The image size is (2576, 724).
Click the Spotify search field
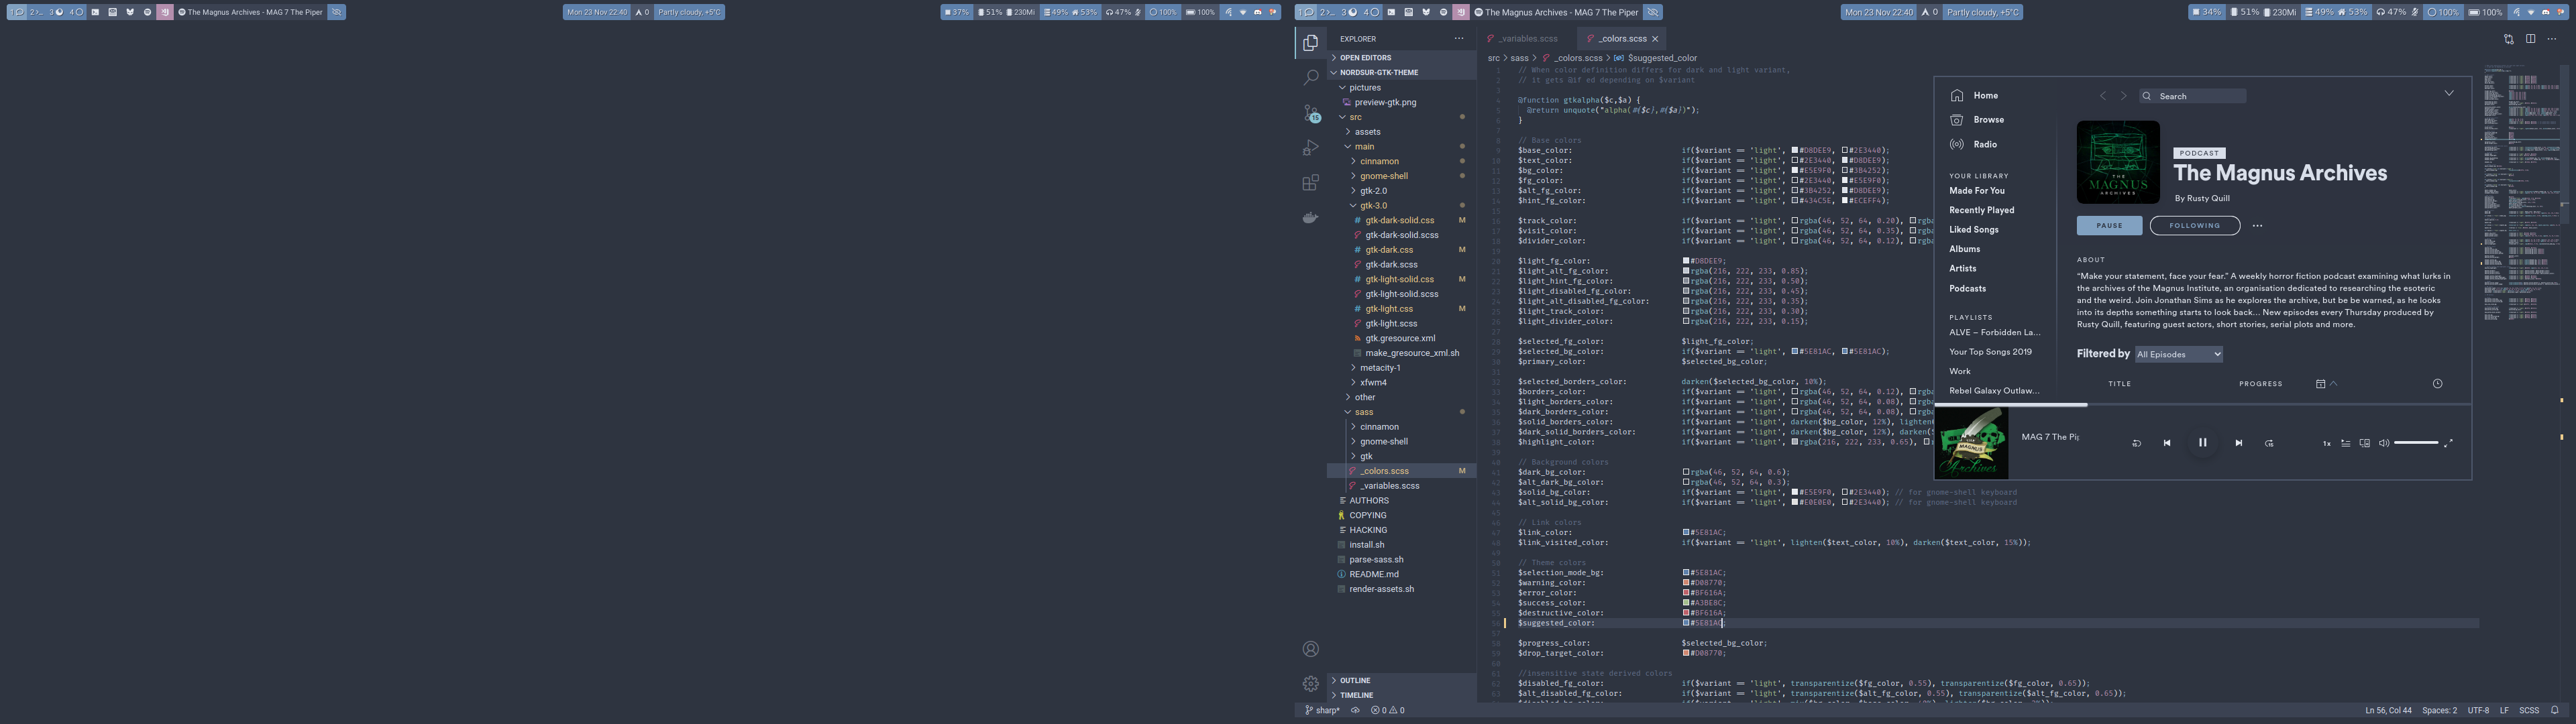coord(2192,96)
